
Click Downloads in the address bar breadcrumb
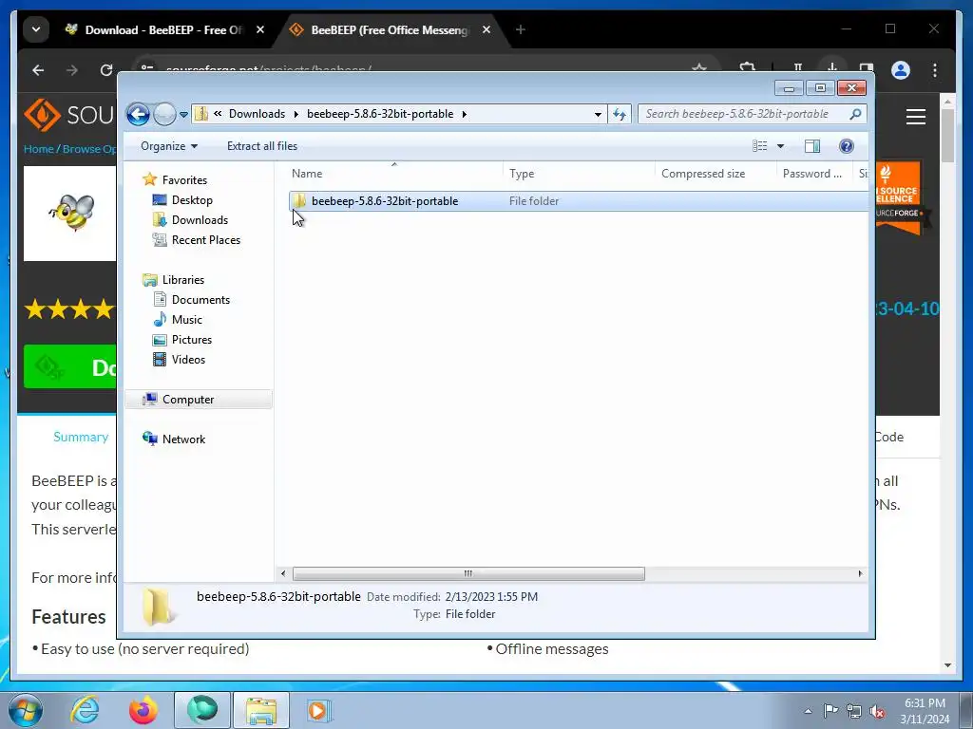pyautogui.click(x=257, y=114)
